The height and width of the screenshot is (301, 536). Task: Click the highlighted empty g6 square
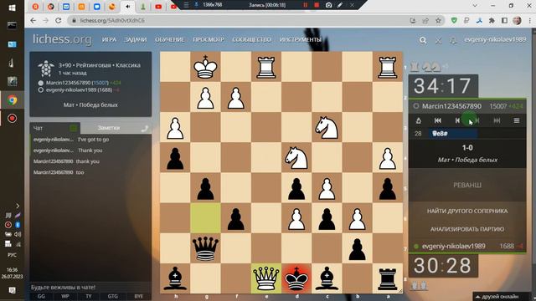tap(205, 218)
